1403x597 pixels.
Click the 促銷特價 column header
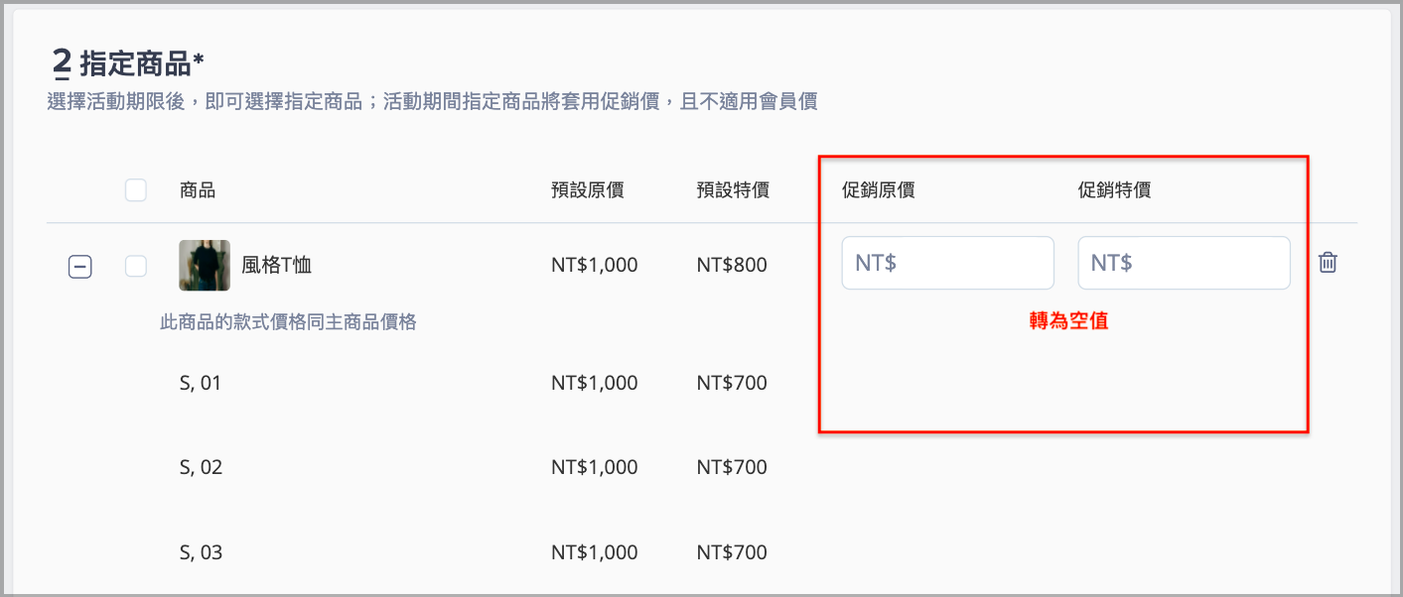click(x=1114, y=190)
